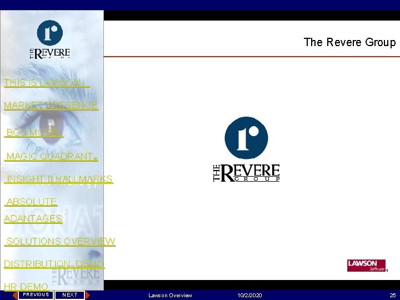
Task: Click the Lawson Overview footer text
Action: [x=170, y=296]
